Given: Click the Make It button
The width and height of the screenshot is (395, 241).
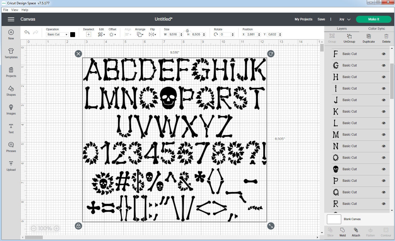Looking at the screenshot, I should [x=374, y=19].
